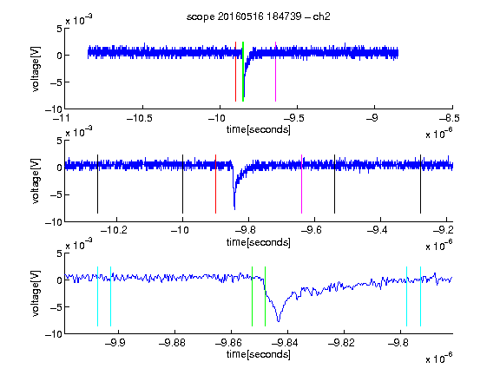Click the pulse minimum in the bottom plot
500x375 pixels.
pyautogui.click(x=279, y=320)
